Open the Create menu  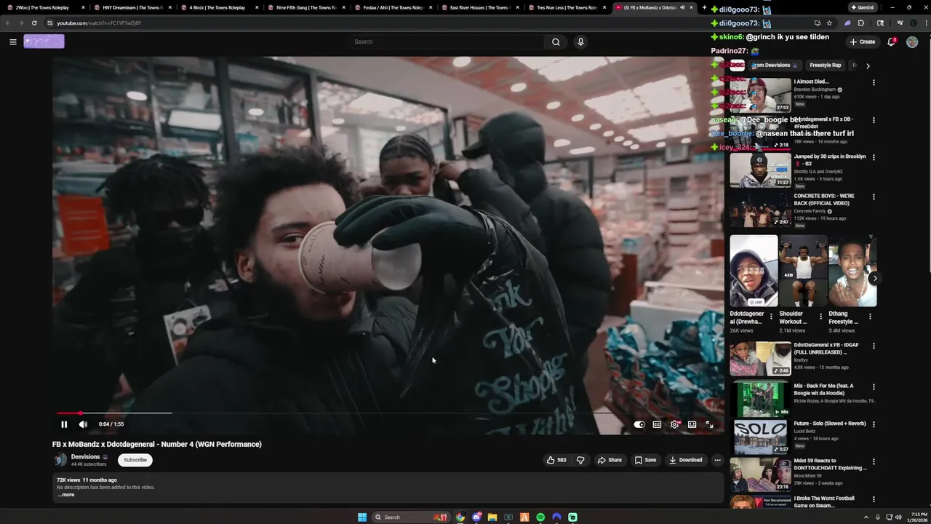pyautogui.click(x=863, y=41)
